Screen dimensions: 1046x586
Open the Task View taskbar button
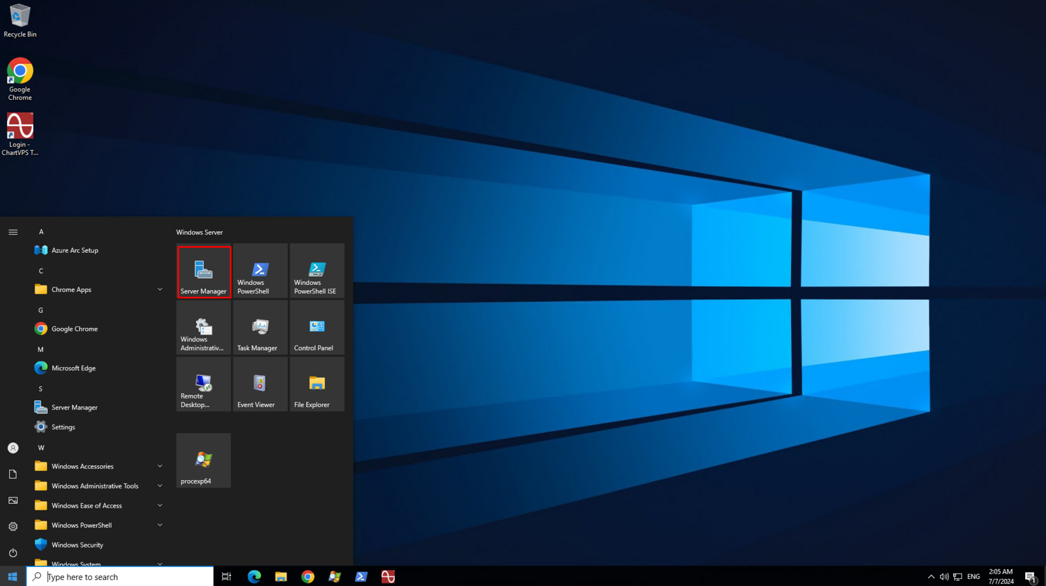226,577
